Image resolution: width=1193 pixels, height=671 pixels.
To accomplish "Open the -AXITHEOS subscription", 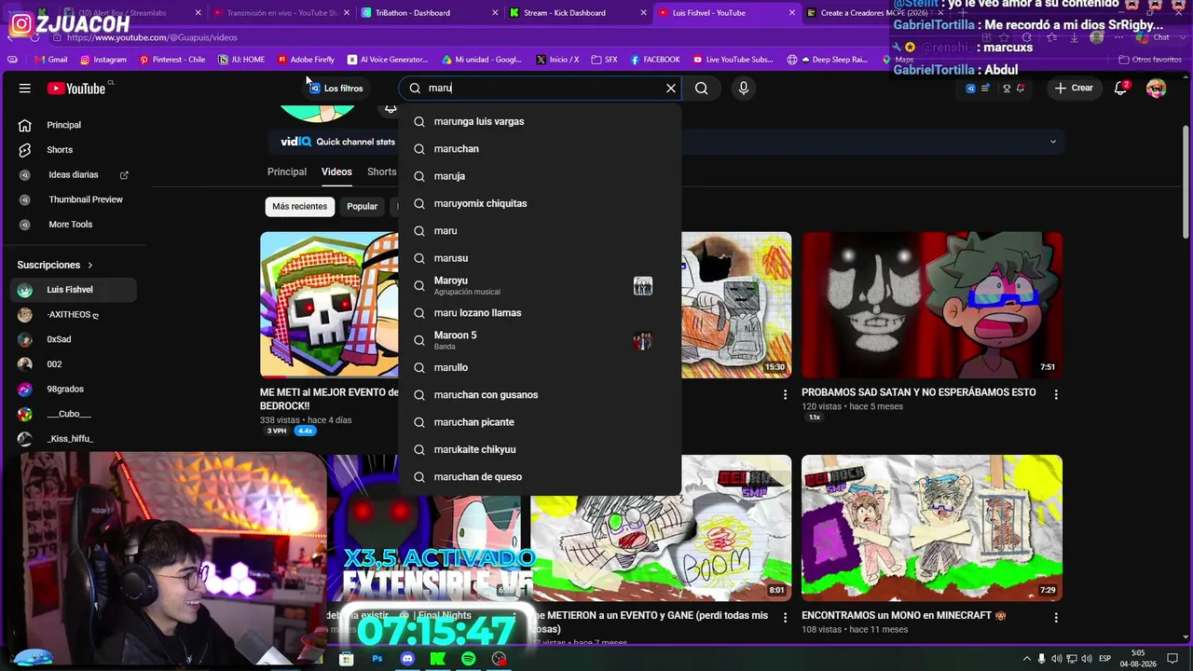I will click(x=75, y=315).
